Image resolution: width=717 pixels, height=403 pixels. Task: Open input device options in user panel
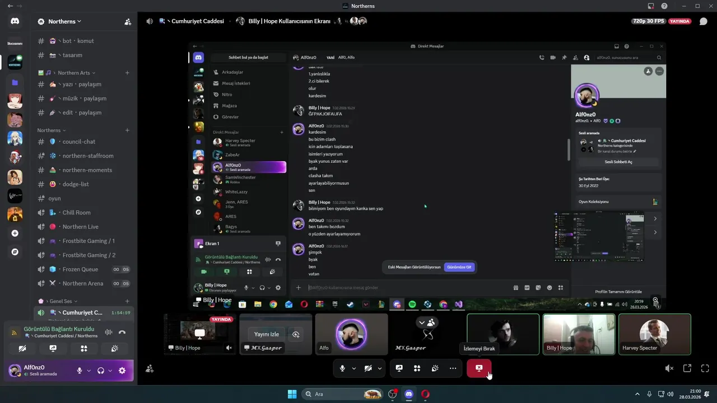point(88,371)
